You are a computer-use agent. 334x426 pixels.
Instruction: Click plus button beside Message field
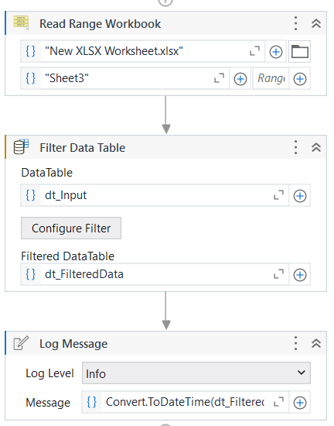(300, 403)
